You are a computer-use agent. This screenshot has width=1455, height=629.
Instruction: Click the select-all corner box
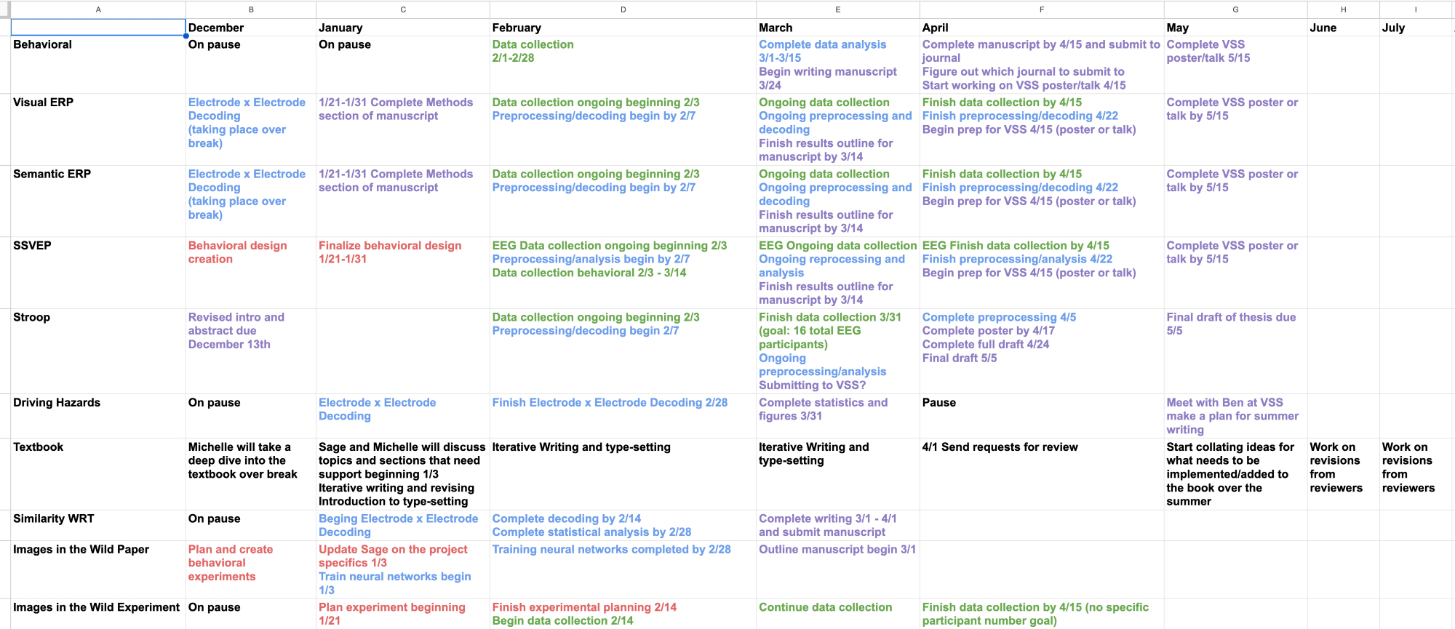5,9
